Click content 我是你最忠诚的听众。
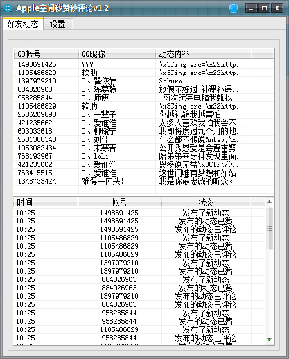This screenshot has height=359, width=289. point(197,181)
